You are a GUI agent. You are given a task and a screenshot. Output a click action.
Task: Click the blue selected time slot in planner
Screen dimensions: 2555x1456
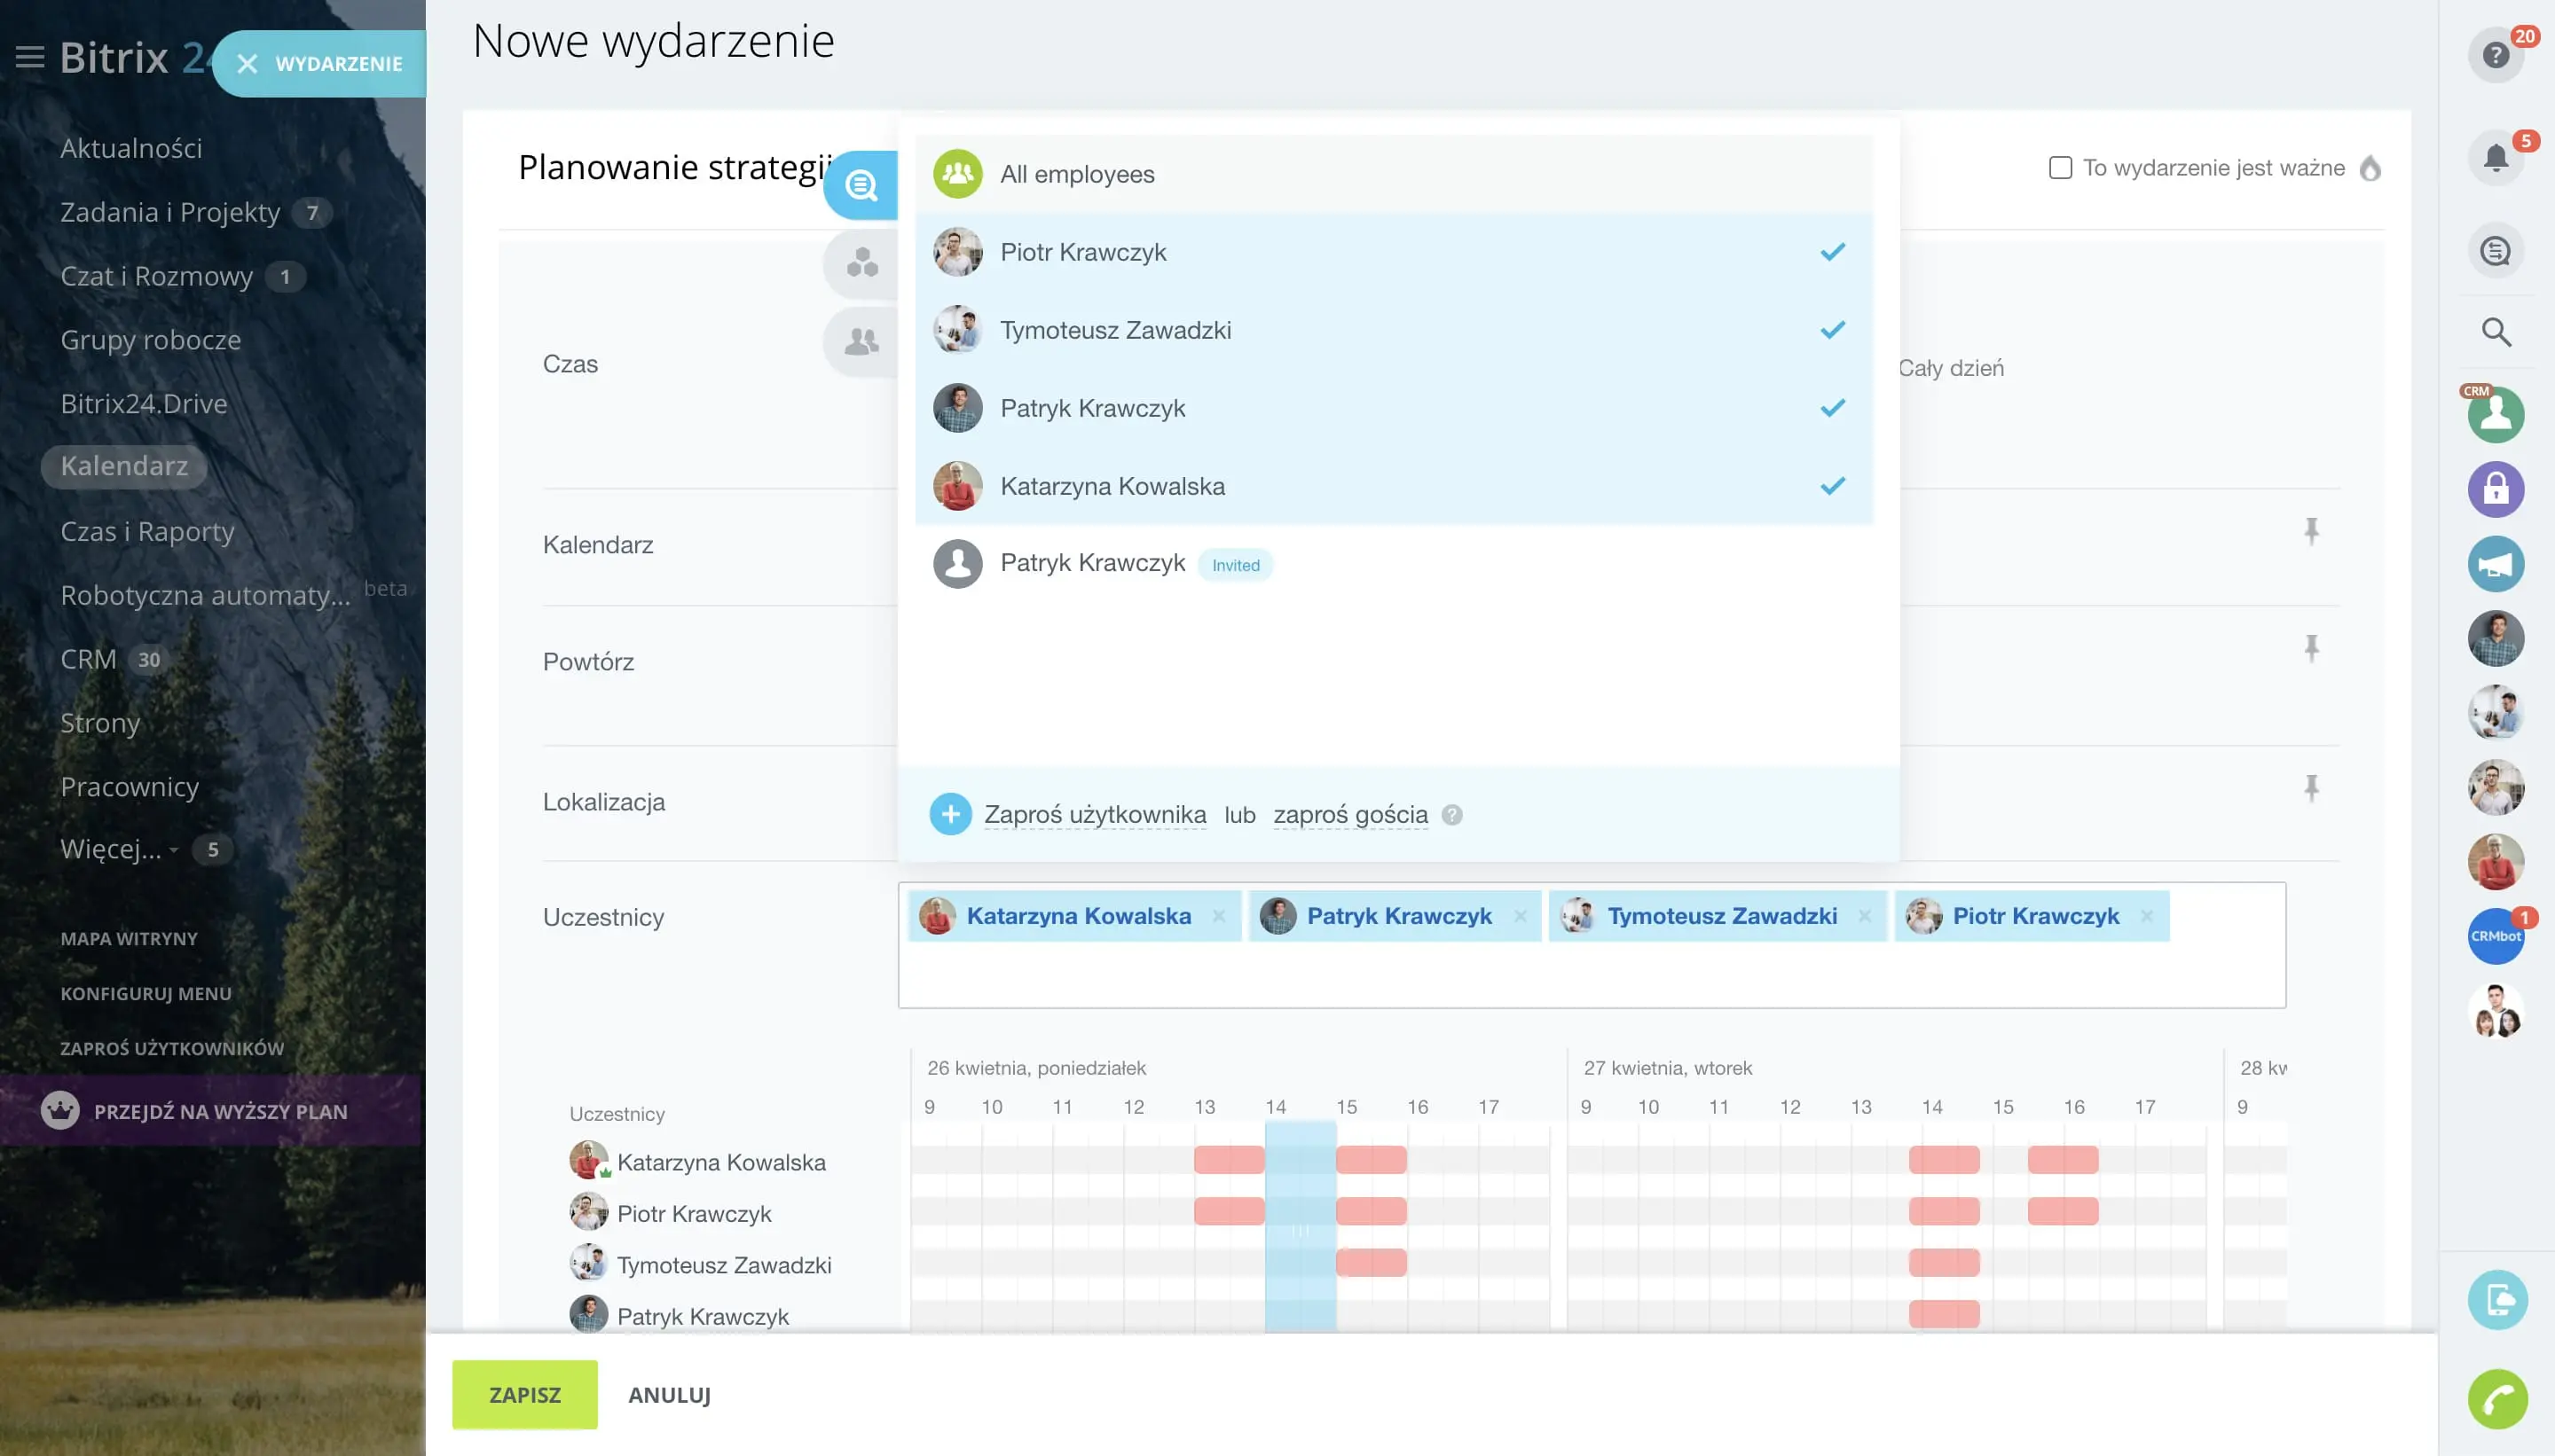(1300, 1225)
